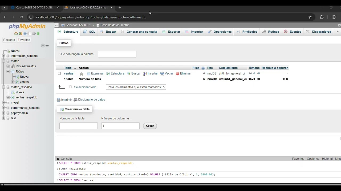Focus the Nombre de la tabla field

pyautogui.click(x=79, y=126)
